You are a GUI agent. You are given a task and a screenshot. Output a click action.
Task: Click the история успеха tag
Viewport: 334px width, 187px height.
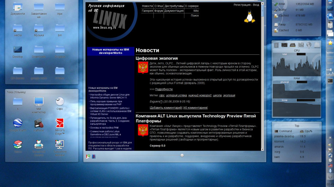pos(176,95)
